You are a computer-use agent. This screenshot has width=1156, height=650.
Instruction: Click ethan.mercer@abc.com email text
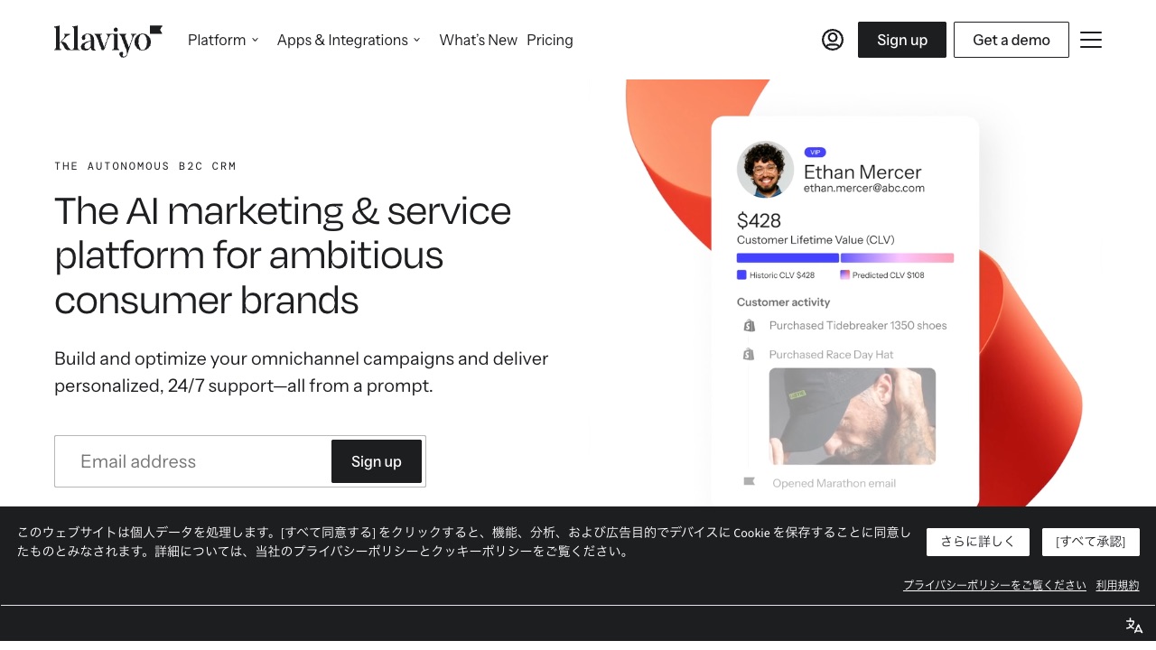point(864,188)
